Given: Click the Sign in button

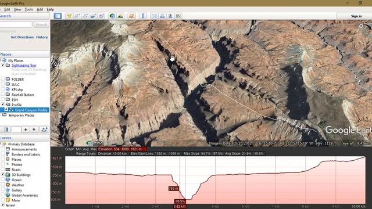Looking at the screenshot, I should click(x=356, y=16).
